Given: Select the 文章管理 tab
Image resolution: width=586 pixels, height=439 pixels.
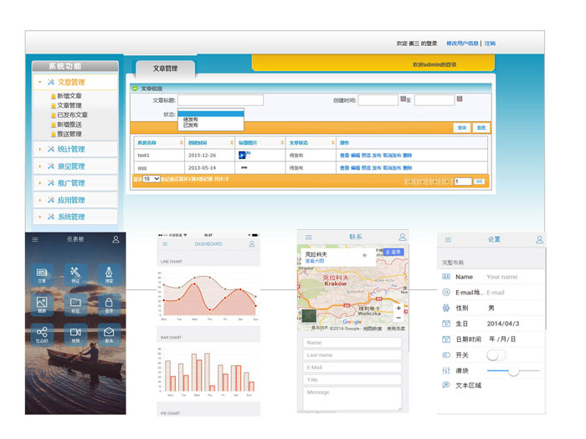Looking at the screenshot, I should click(x=165, y=69).
